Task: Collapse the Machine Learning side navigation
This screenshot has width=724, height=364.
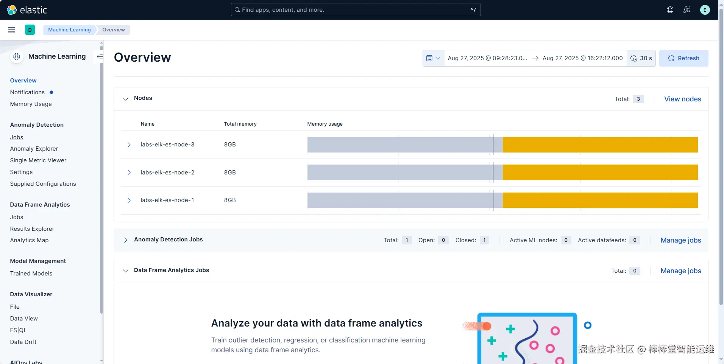Action: click(x=100, y=56)
